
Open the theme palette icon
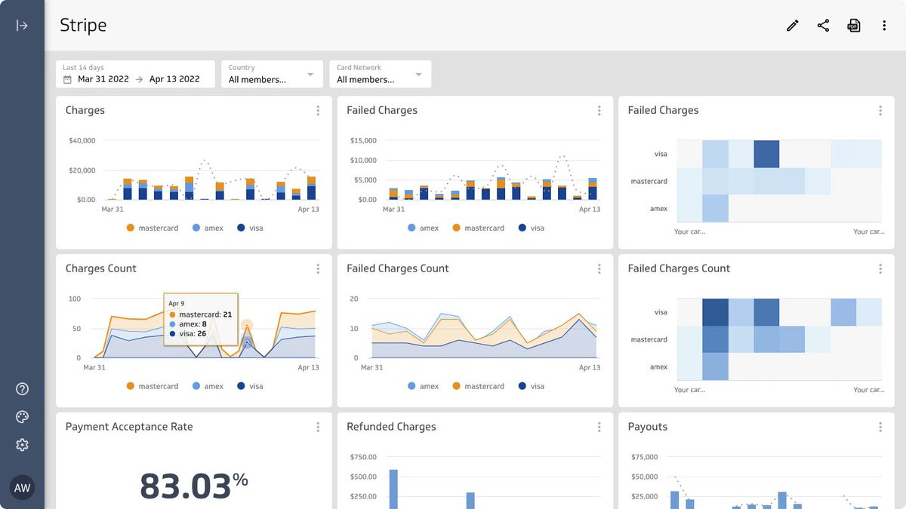pyautogui.click(x=22, y=417)
